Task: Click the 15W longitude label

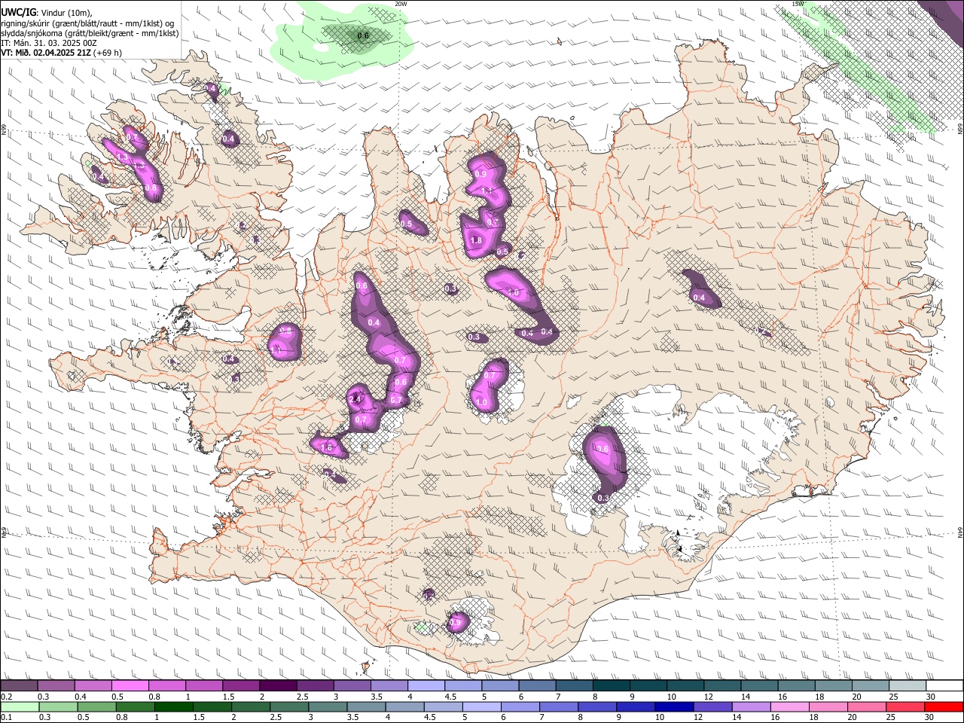Action: 798,4
